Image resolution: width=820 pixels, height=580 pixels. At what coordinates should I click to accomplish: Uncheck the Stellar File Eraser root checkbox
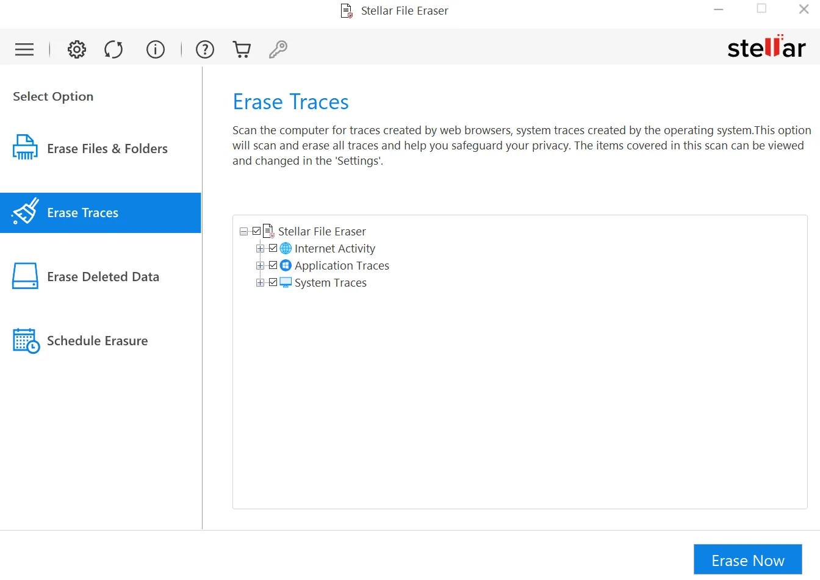(x=256, y=231)
